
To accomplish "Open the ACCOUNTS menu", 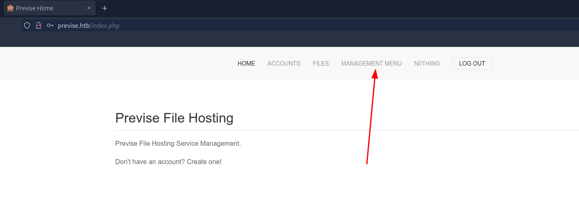I will tap(284, 64).
